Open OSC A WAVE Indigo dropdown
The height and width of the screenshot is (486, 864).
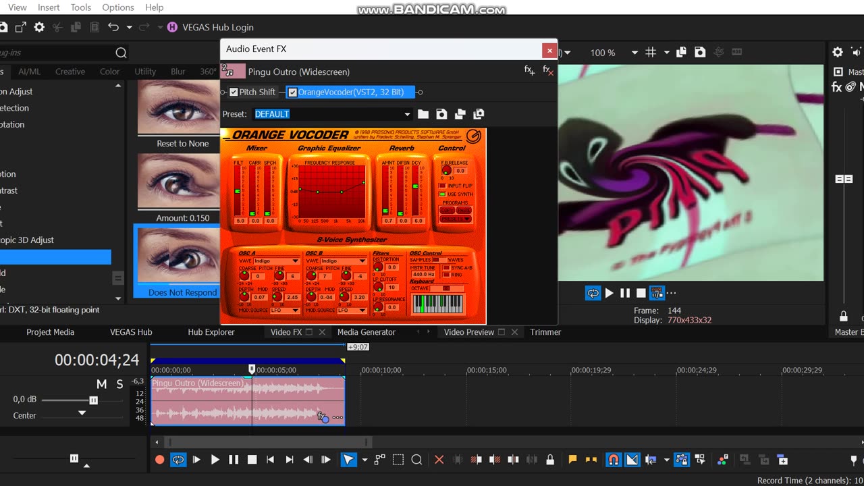pyautogui.click(x=295, y=261)
